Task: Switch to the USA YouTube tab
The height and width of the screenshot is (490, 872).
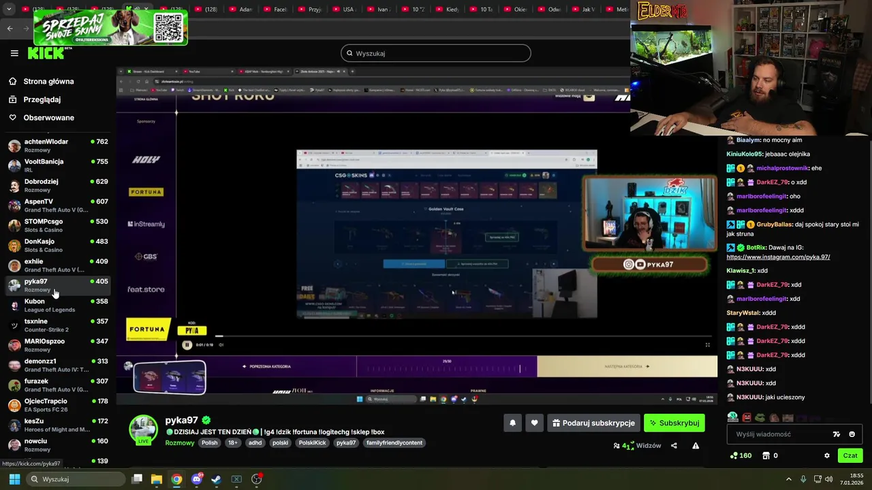Action: [345, 10]
